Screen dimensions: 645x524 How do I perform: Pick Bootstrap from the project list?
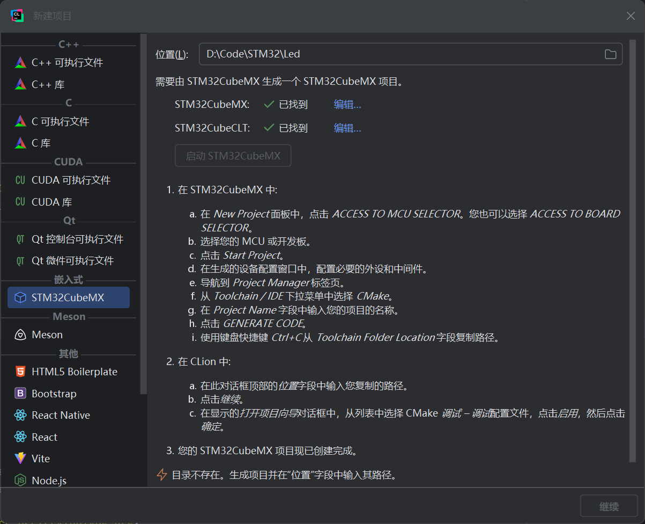coord(69,394)
